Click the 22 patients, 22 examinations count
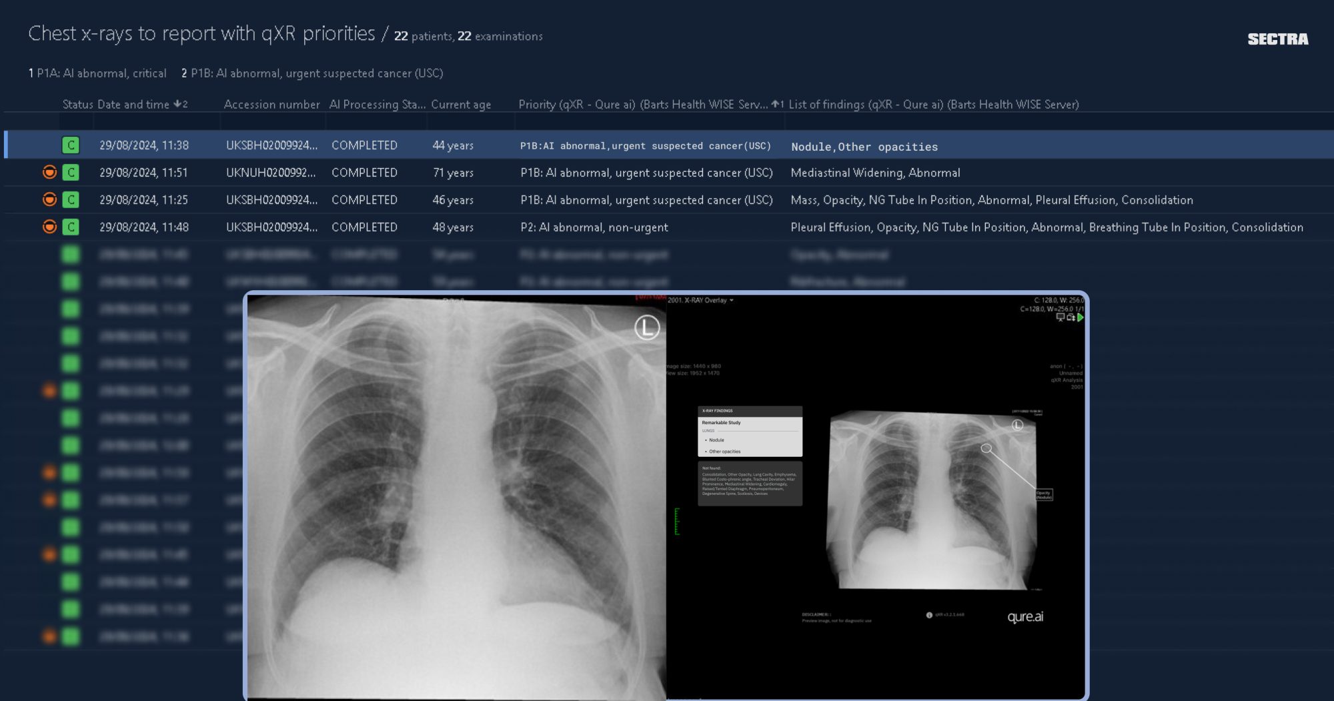The image size is (1334, 701). click(x=468, y=36)
